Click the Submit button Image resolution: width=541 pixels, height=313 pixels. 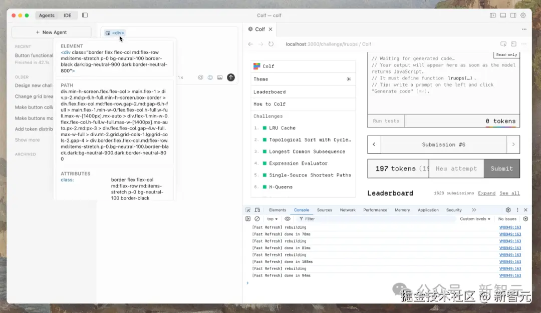coord(501,168)
